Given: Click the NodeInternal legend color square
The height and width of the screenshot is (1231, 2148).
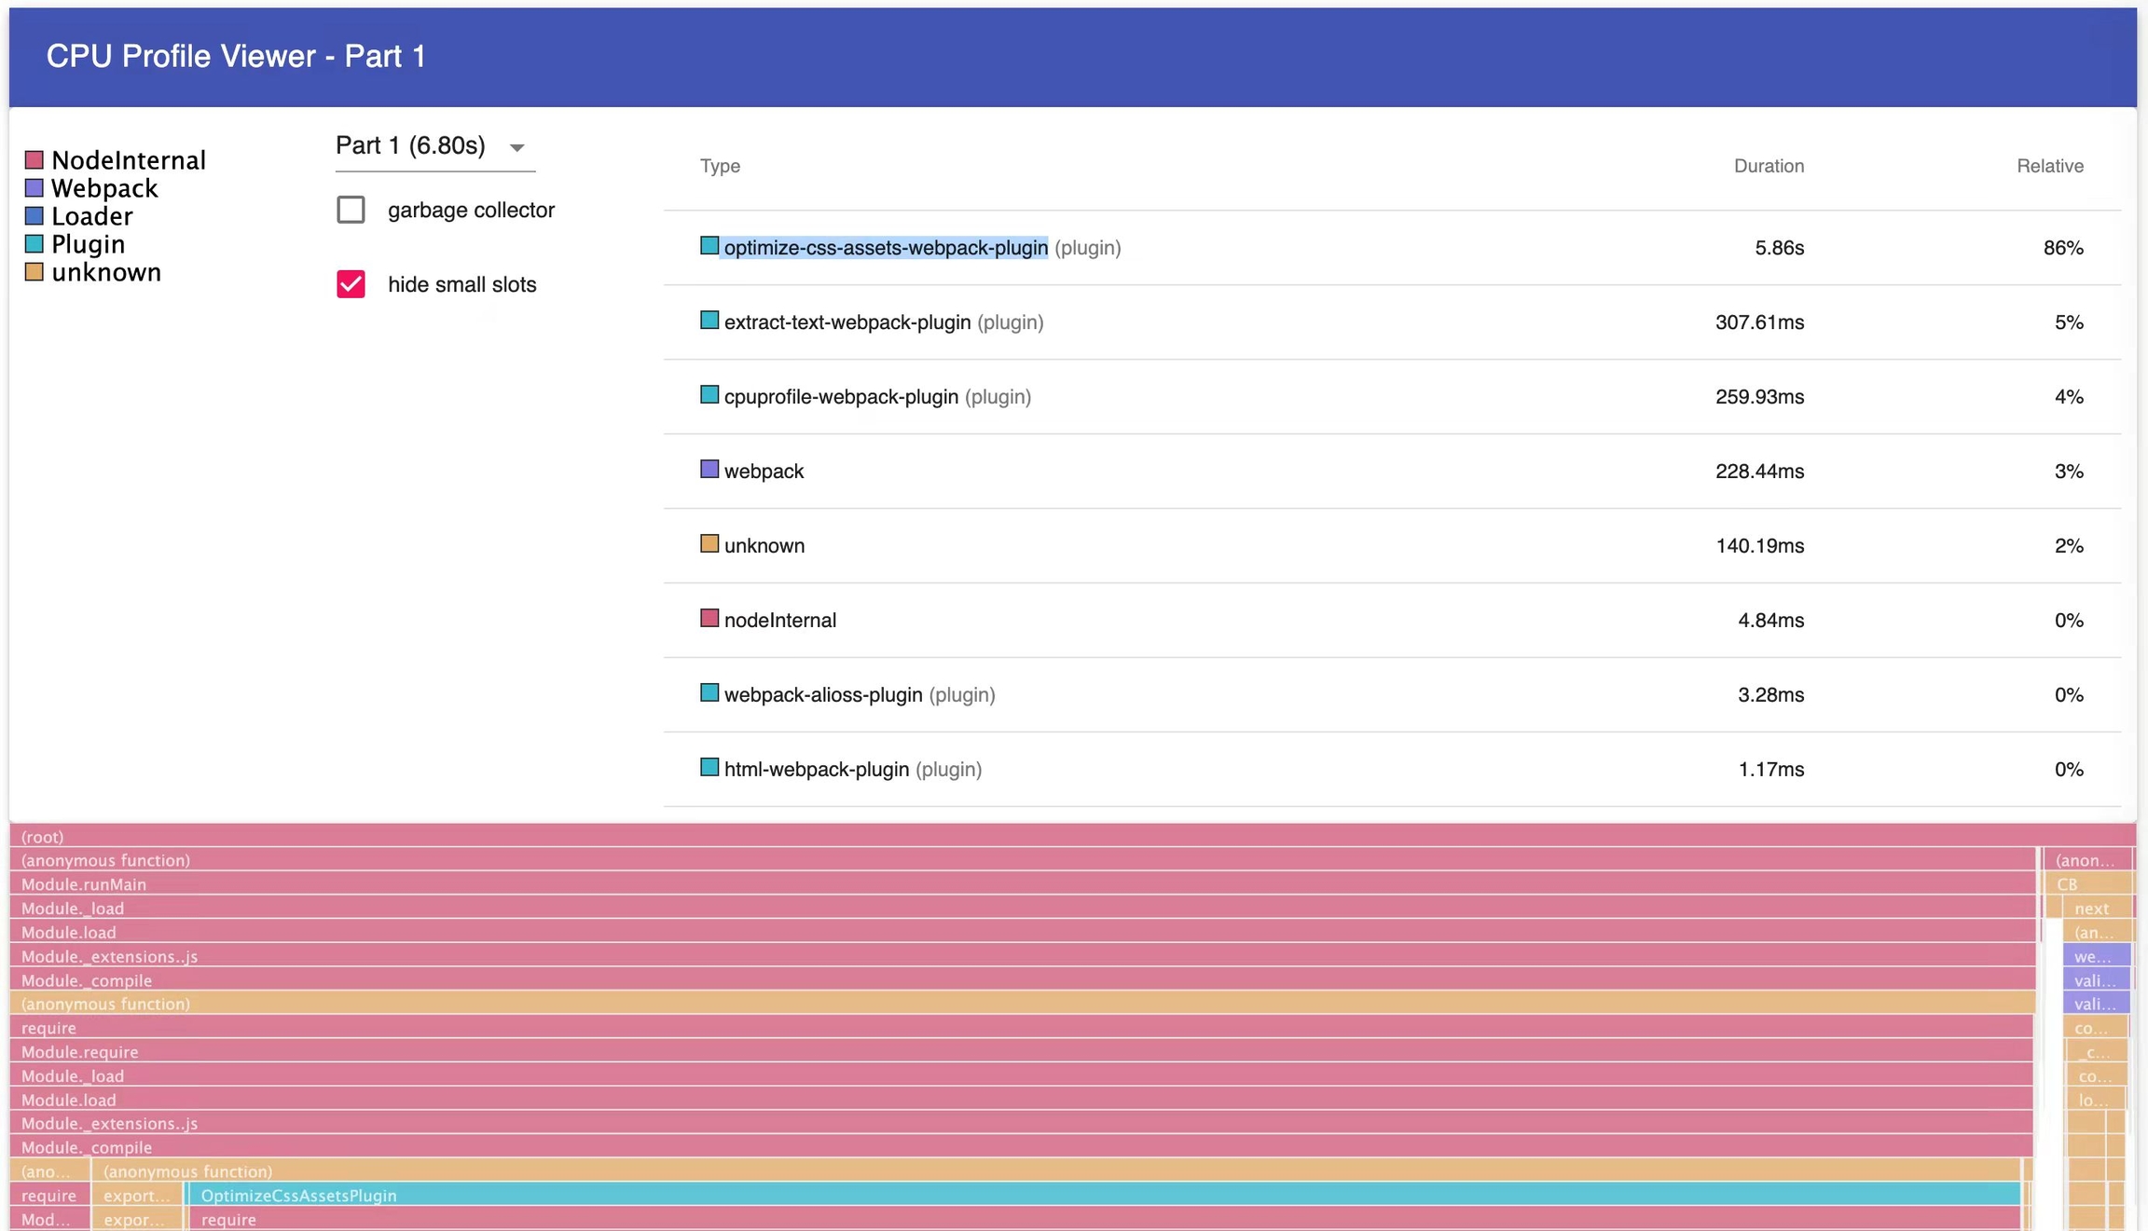Looking at the screenshot, I should pyautogui.click(x=34, y=160).
